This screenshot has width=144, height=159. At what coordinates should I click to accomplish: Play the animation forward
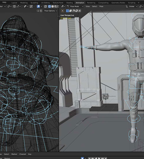pos(99,158)
